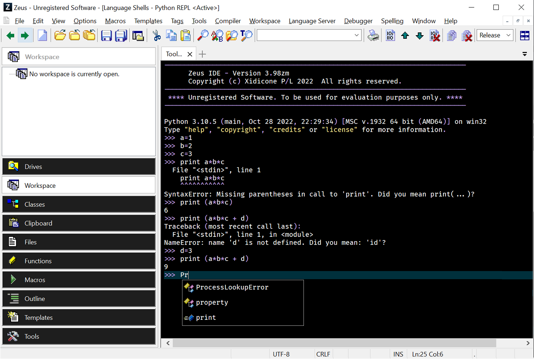Screen dimensions: 534x359
Task: Open the Options menu
Action: pos(85,21)
